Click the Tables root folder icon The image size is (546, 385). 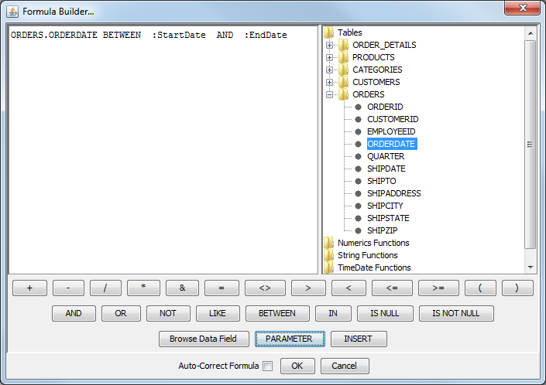pyautogui.click(x=329, y=32)
